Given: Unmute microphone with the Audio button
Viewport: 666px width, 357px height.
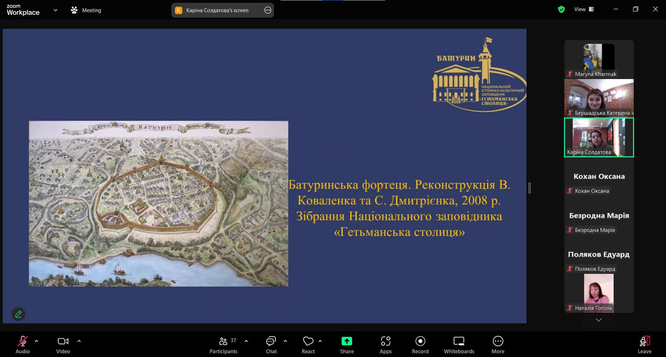Looking at the screenshot, I should 23,345.
